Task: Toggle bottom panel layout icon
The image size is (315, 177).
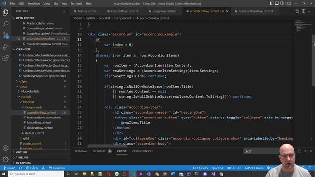Action: 277,3
